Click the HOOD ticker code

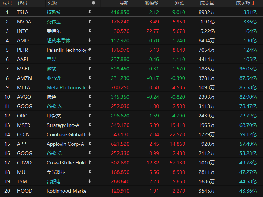tap(25, 191)
